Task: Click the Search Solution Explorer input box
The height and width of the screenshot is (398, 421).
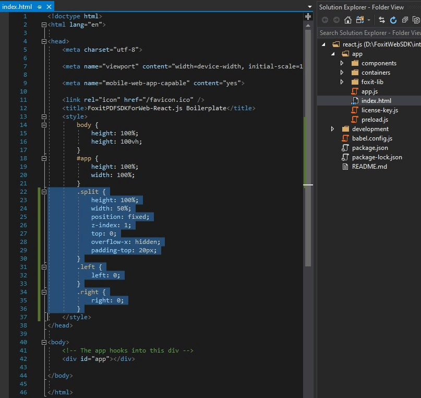Action: point(369,33)
